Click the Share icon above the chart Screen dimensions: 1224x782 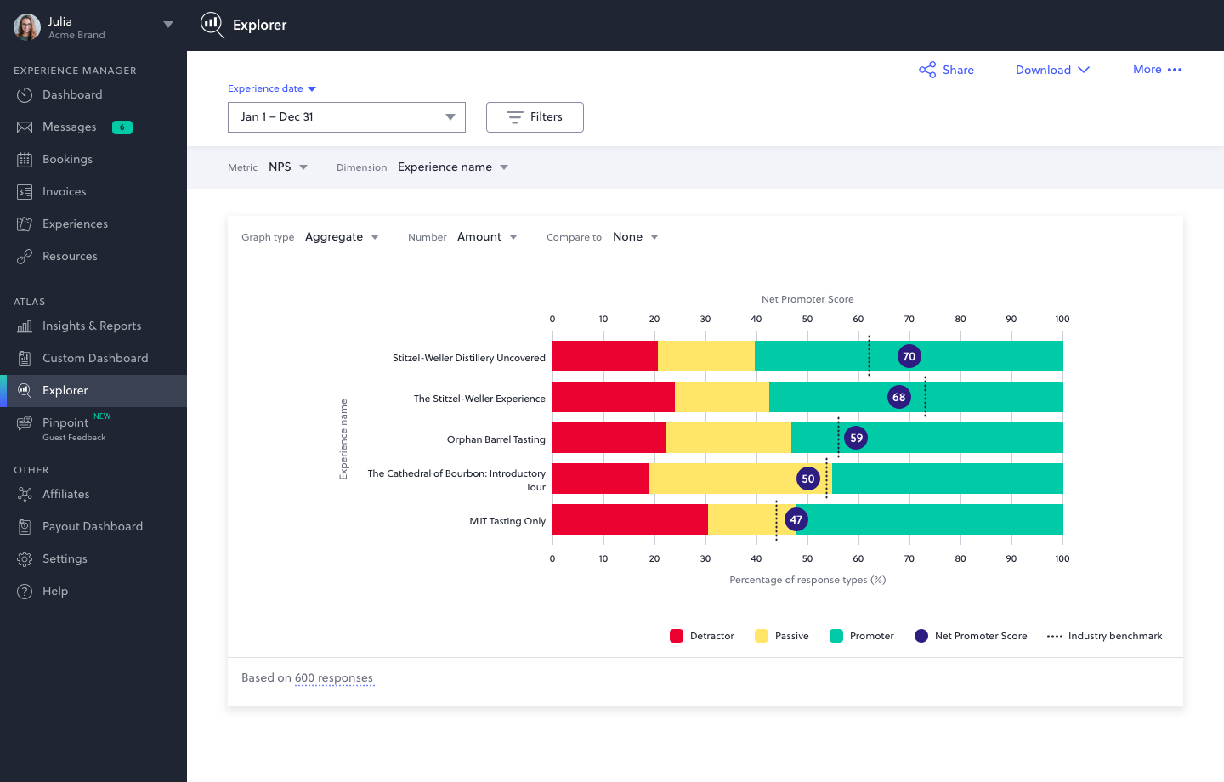pyautogui.click(x=926, y=70)
